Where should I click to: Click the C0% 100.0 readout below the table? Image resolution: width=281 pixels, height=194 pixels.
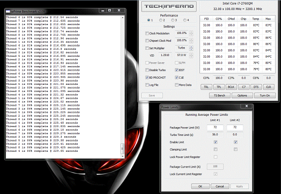coord(219,78)
